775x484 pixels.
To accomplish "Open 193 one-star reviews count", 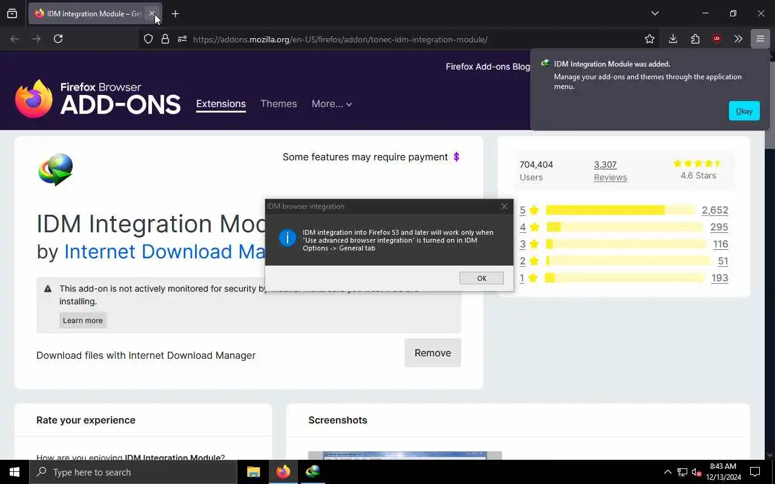I will (x=720, y=278).
